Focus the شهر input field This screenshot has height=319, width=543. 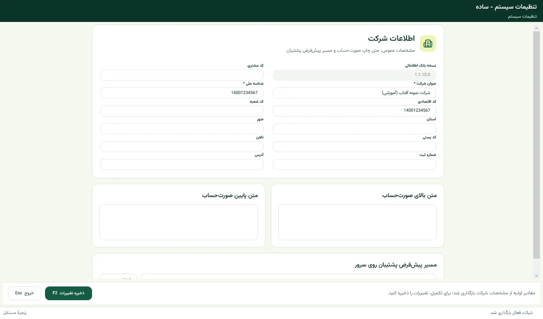182,129
